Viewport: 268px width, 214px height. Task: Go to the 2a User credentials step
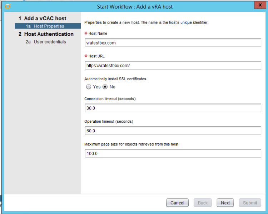[x=46, y=42]
